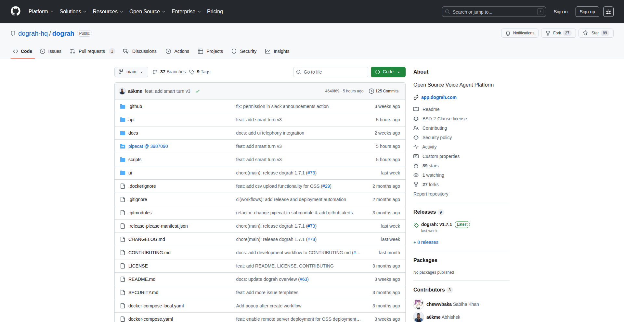Expand the main branch selector
Screen dimensions: 624x322
[x=131, y=72]
